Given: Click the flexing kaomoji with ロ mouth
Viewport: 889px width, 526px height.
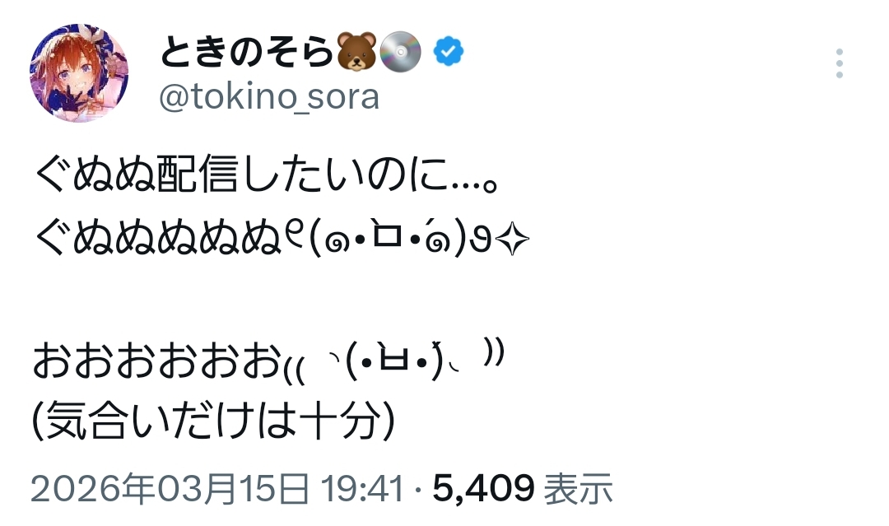Looking at the screenshot, I should click(402, 240).
